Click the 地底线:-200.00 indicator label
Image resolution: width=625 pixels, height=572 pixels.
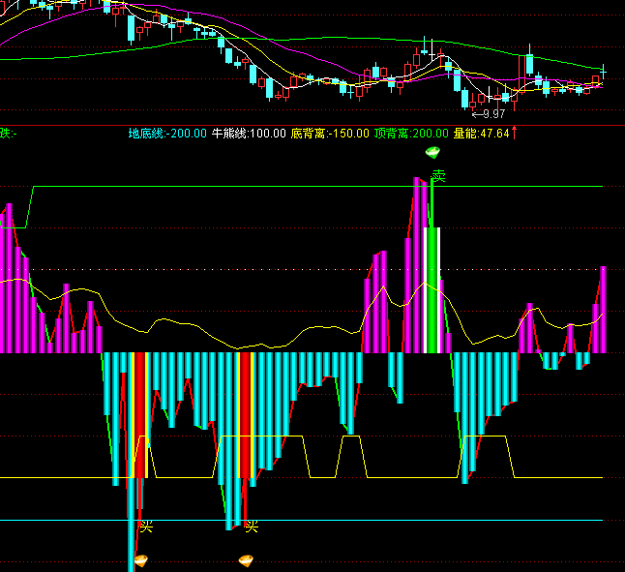(x=167, y=134)
